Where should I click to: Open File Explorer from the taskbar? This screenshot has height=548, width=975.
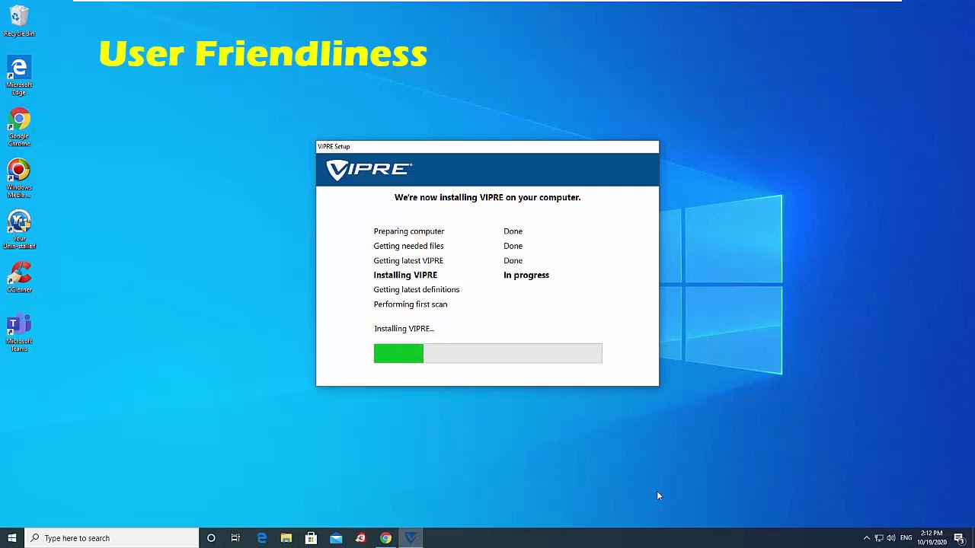[286, 538]
